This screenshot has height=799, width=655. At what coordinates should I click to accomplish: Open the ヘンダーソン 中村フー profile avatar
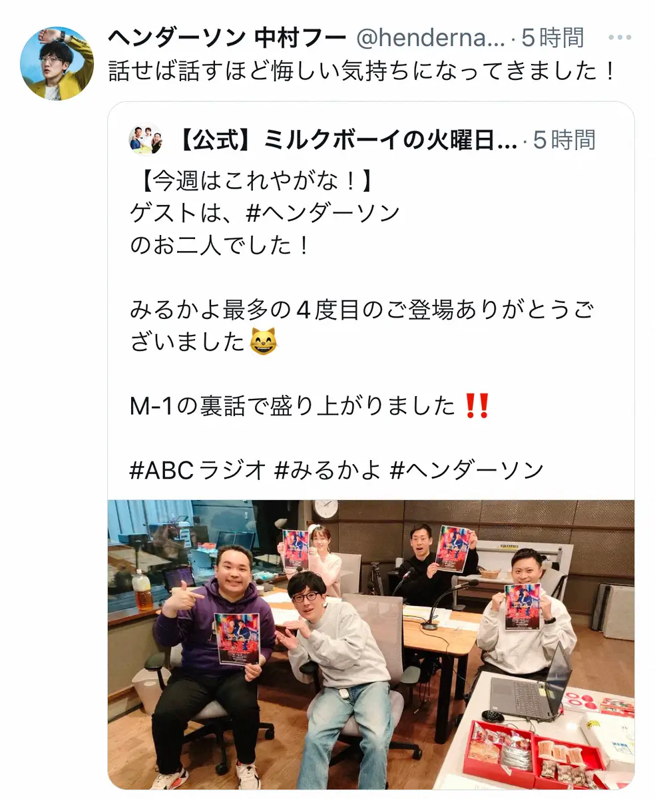tap(57, 63)
